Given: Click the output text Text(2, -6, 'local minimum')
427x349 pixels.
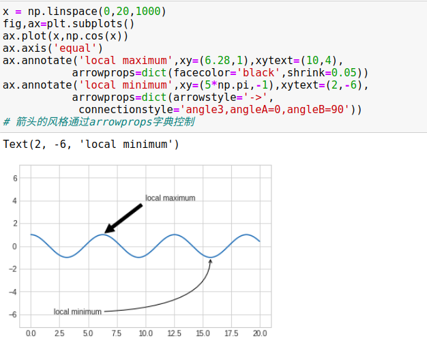Looking at the screenshot, I should [91, 144].
